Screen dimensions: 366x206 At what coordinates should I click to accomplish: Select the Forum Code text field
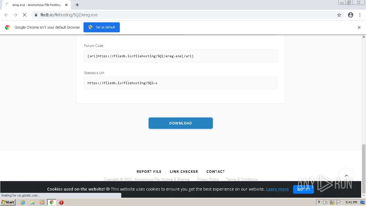pos(181,56)
